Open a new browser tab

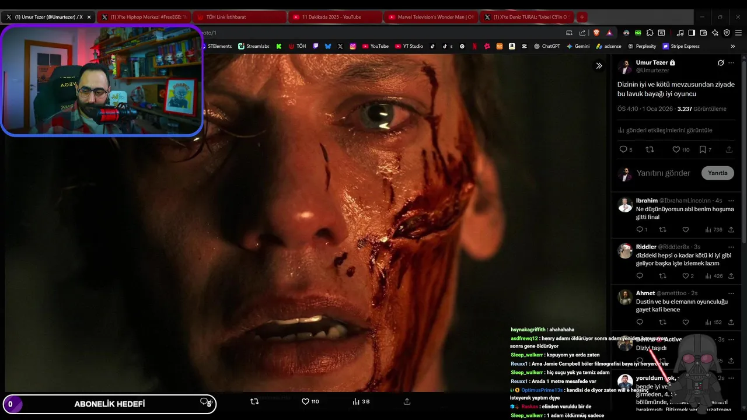click(582, 17)
